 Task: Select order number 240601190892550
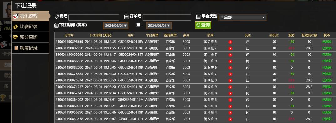point(69,48)
